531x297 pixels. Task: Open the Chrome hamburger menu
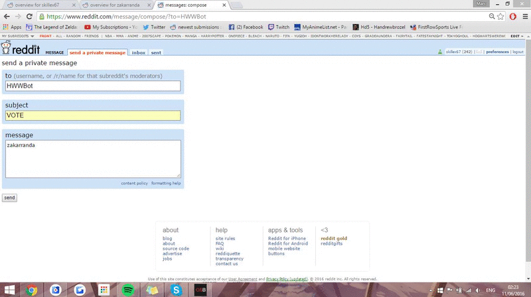(525, 16)
